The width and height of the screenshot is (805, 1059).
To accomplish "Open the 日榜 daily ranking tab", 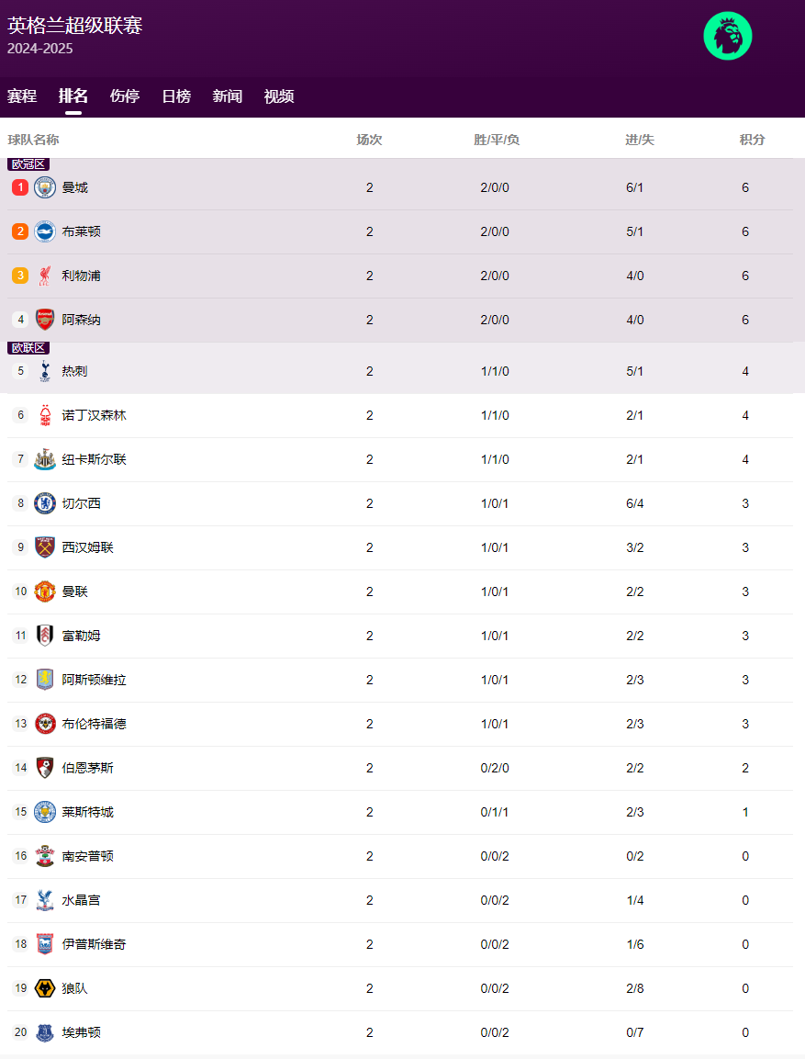I will (x=176, y=96).
